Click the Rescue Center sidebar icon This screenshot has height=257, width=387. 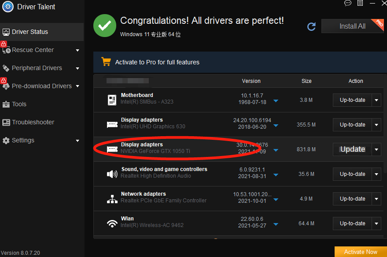coord(7,50)
